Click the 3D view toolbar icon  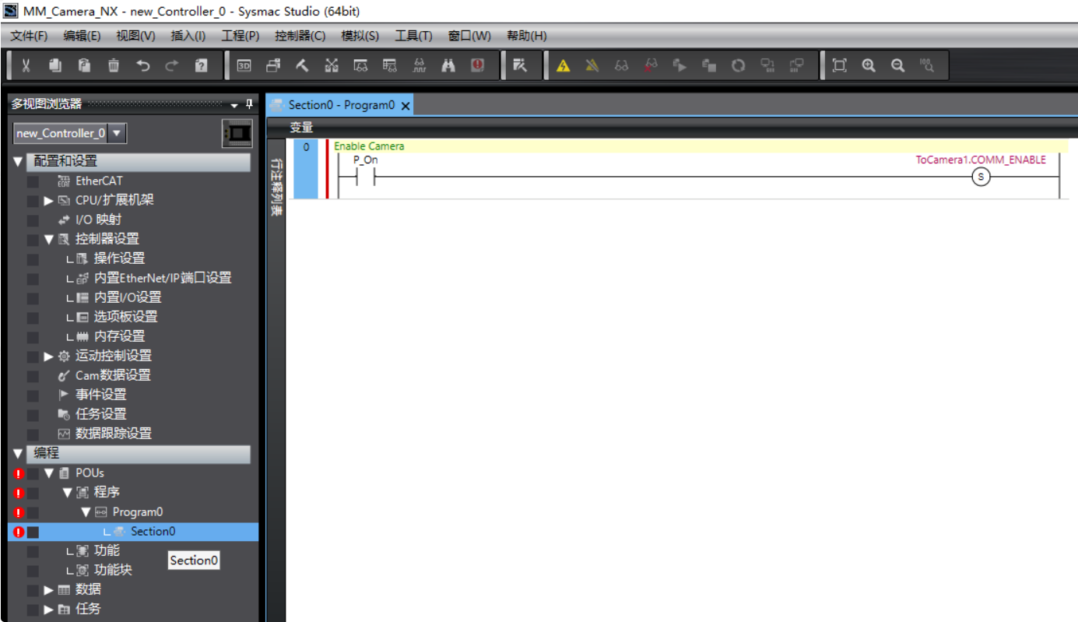(244, 65)
